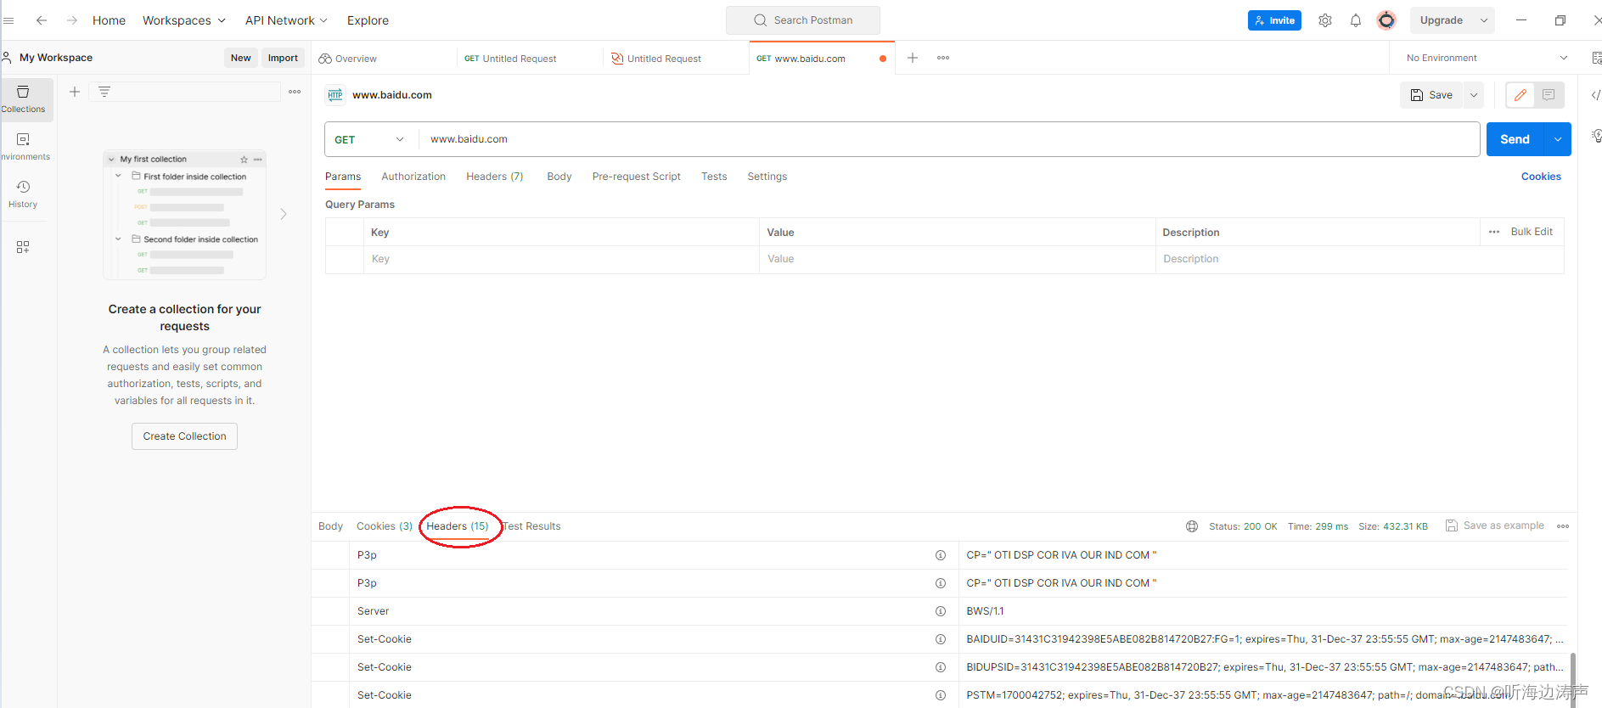Show info for first P3p header
This screenshot has width=1602, height=708.
click(x=941, y=555)
